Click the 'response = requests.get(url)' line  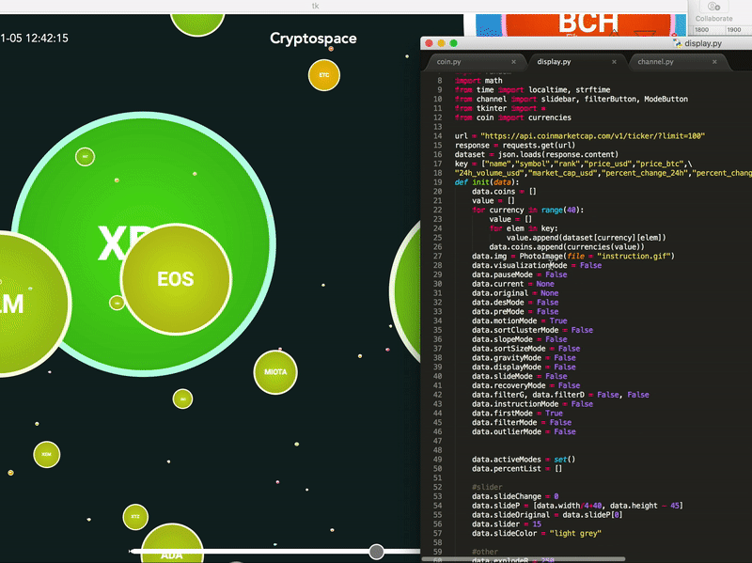pyautogui.click(x=514, y=146)
